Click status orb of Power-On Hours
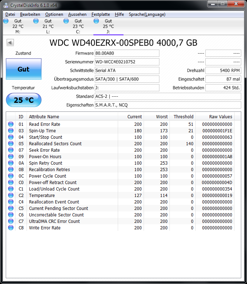Screen dimensions: 247x284 click(11, 156)
